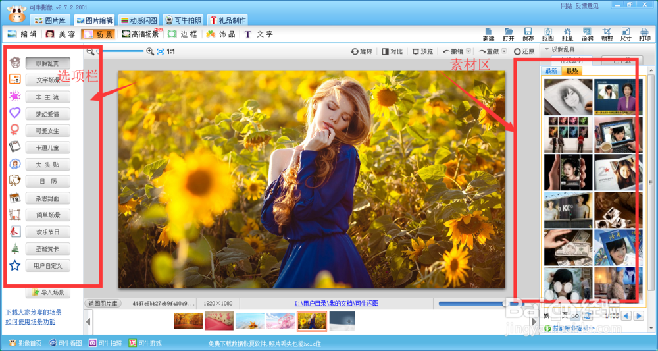
Task: Select the 涂鸦 doodle tool
Action: (587, 34)
